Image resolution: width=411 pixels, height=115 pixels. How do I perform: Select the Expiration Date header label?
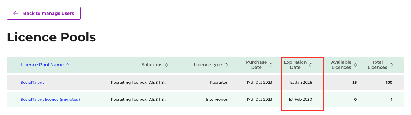295,65
